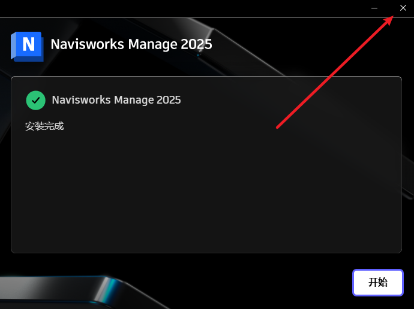Image resolution: width=414 pixels, height=309 pixels.
Task: Click the word Manage in the header title
Action: 152,44
